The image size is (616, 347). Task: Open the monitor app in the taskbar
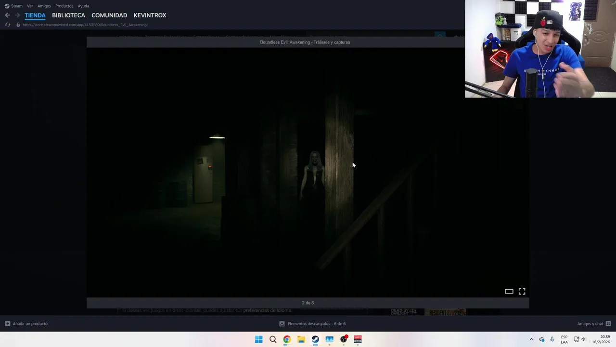330,339
